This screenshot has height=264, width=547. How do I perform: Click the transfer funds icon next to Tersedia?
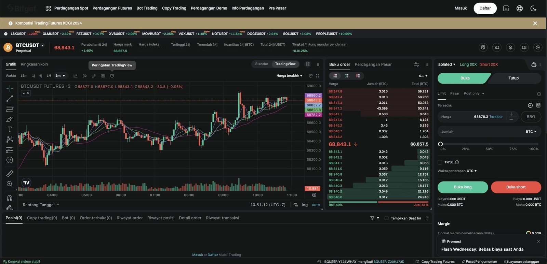(x=530, y=105)
